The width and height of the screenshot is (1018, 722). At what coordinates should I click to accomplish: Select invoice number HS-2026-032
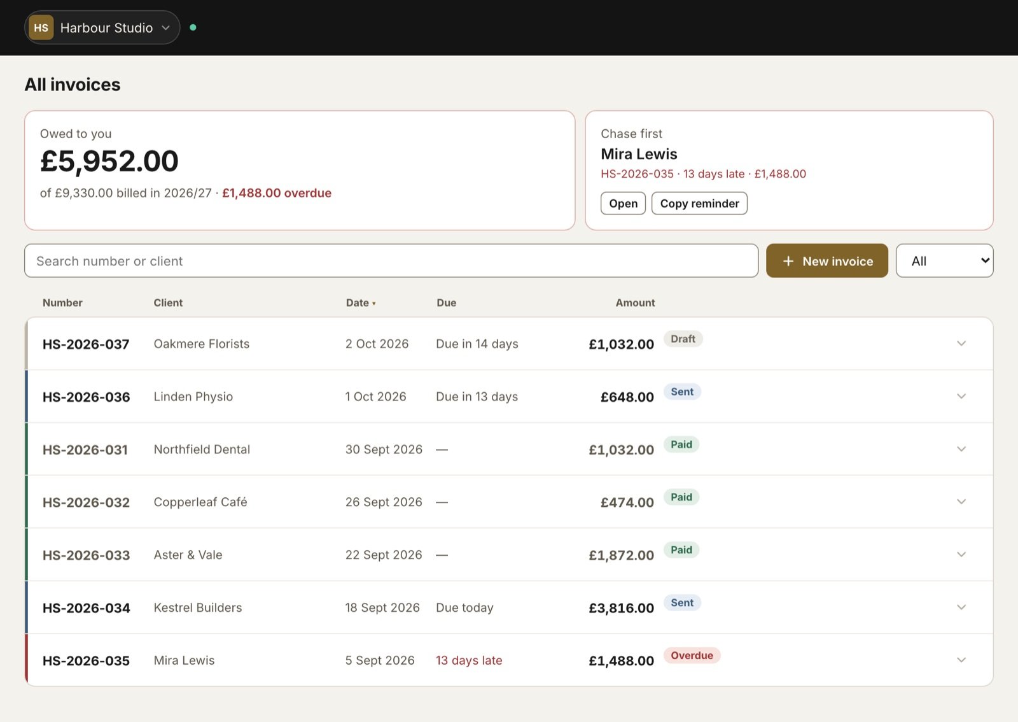tap(86, 502)
